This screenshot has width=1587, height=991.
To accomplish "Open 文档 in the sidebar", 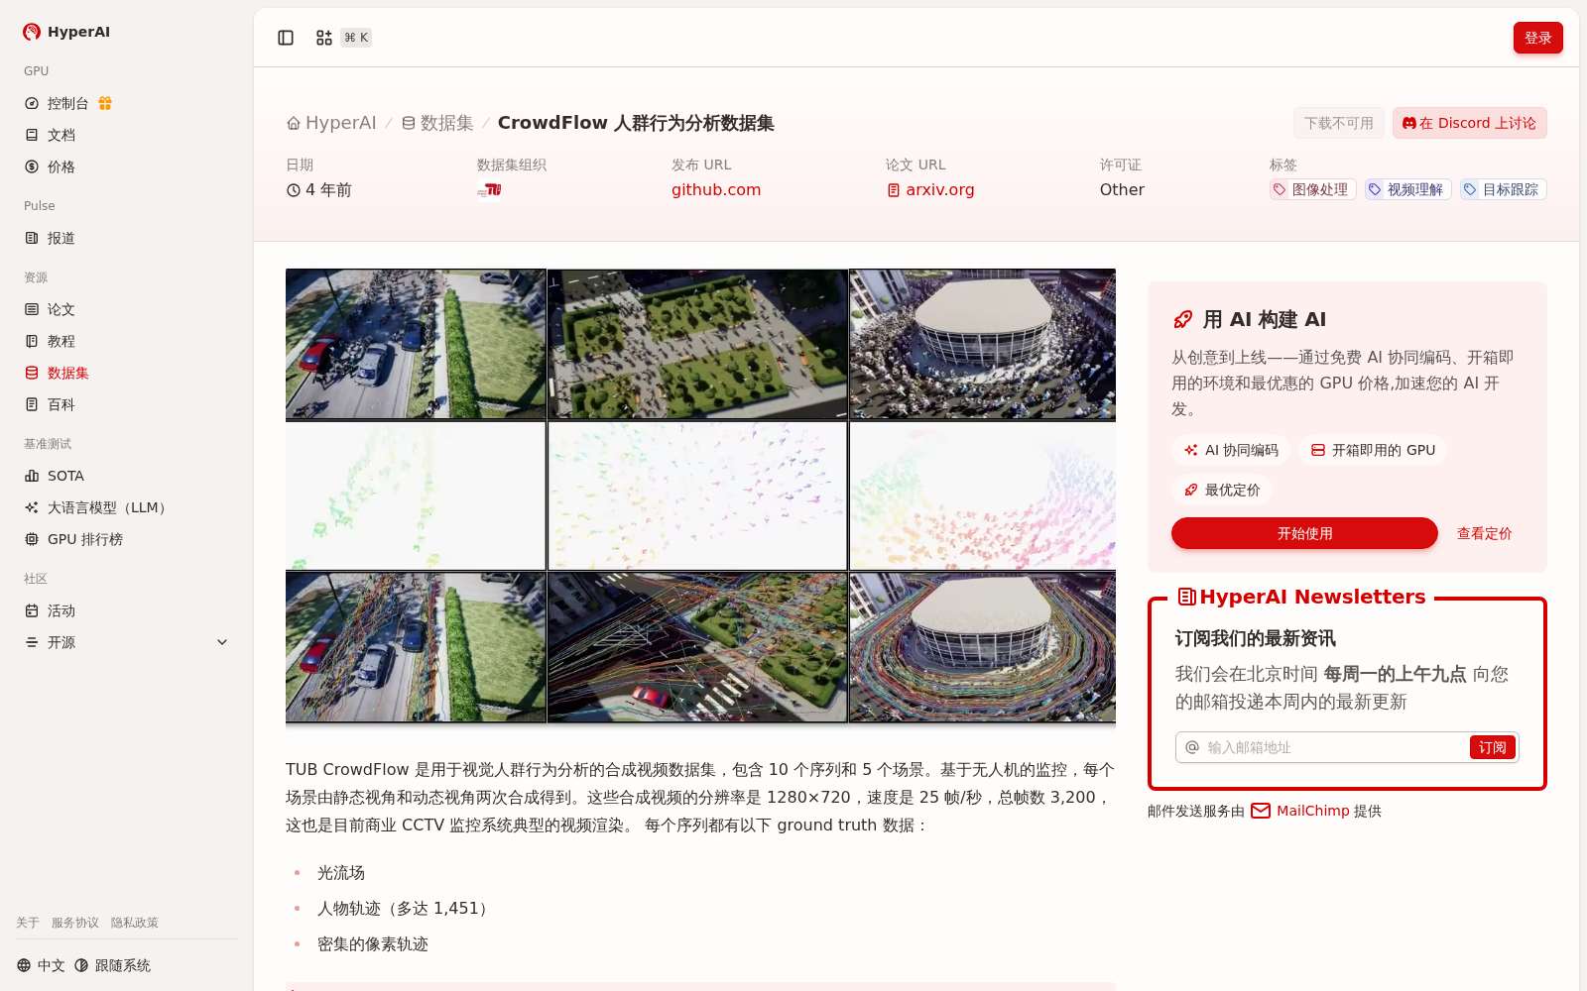I will (x=127, y=135).
